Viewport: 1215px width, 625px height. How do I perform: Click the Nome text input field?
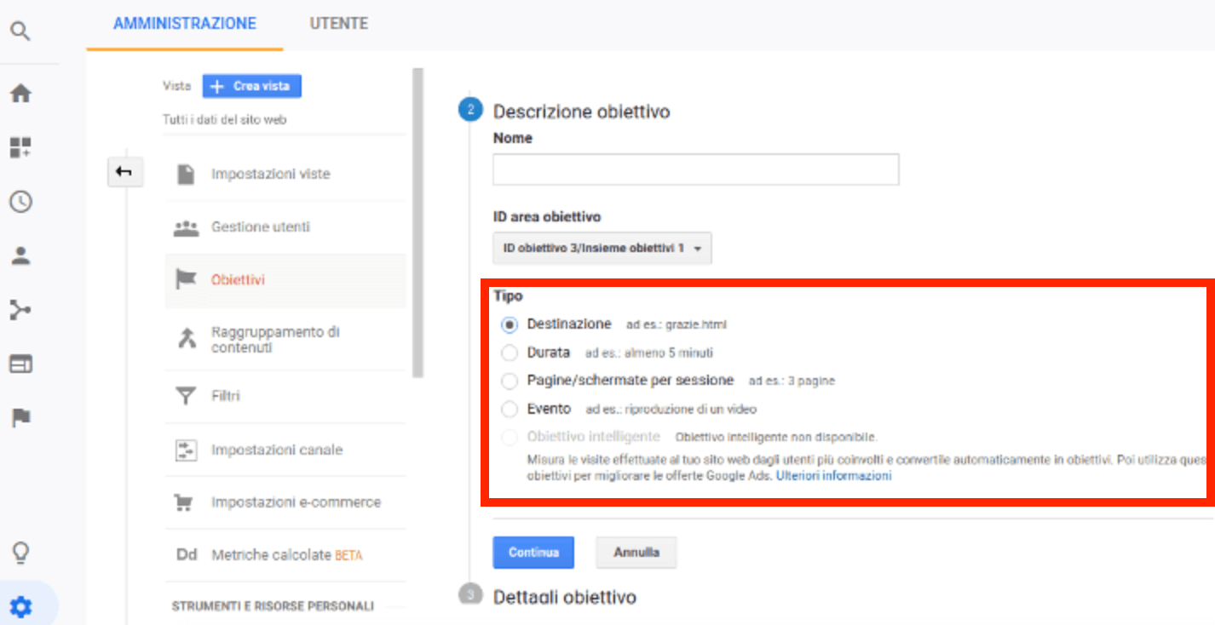695,169
